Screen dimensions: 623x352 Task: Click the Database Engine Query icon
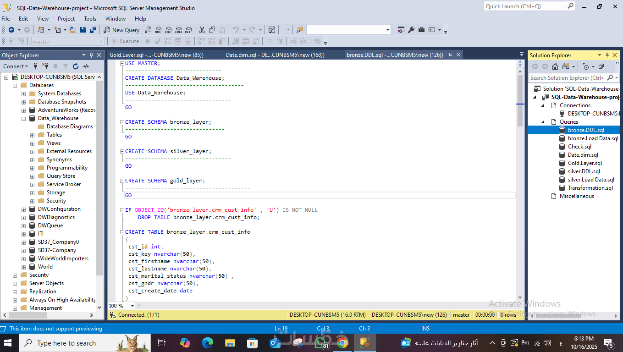(148, 30)
